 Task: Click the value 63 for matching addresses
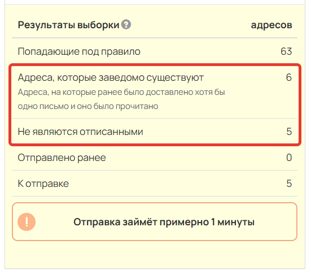pyautogui.click(x=286, y=51)
